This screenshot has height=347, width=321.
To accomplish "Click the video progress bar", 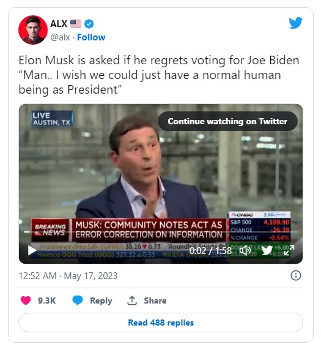I will point(161,232).
